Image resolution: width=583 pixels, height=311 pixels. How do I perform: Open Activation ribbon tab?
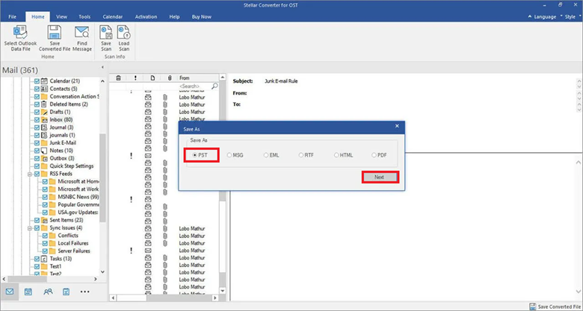[146, 16]
